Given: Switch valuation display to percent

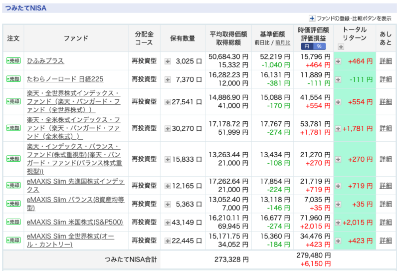Looking at the screenshot, I should coord(319,46).
